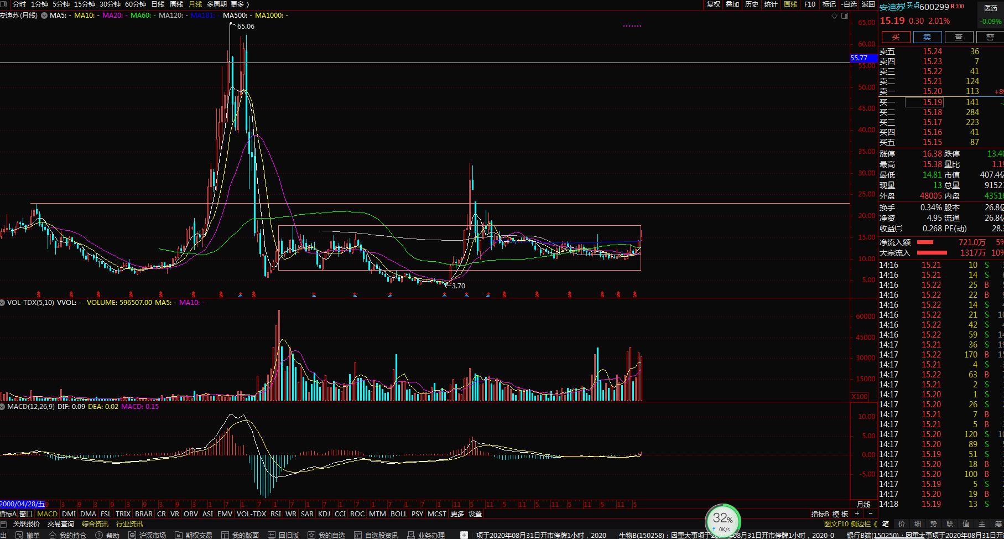Toggle the side panel layout icon

845,15
